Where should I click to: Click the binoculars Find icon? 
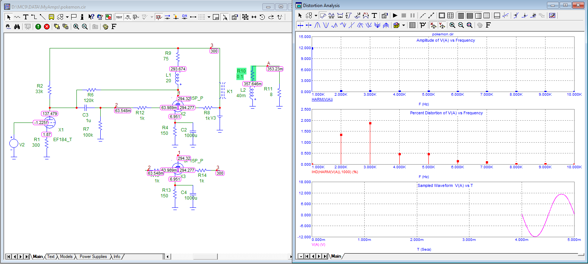click(x=17, y=27)
